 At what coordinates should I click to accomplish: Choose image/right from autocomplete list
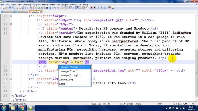(75, 75)
